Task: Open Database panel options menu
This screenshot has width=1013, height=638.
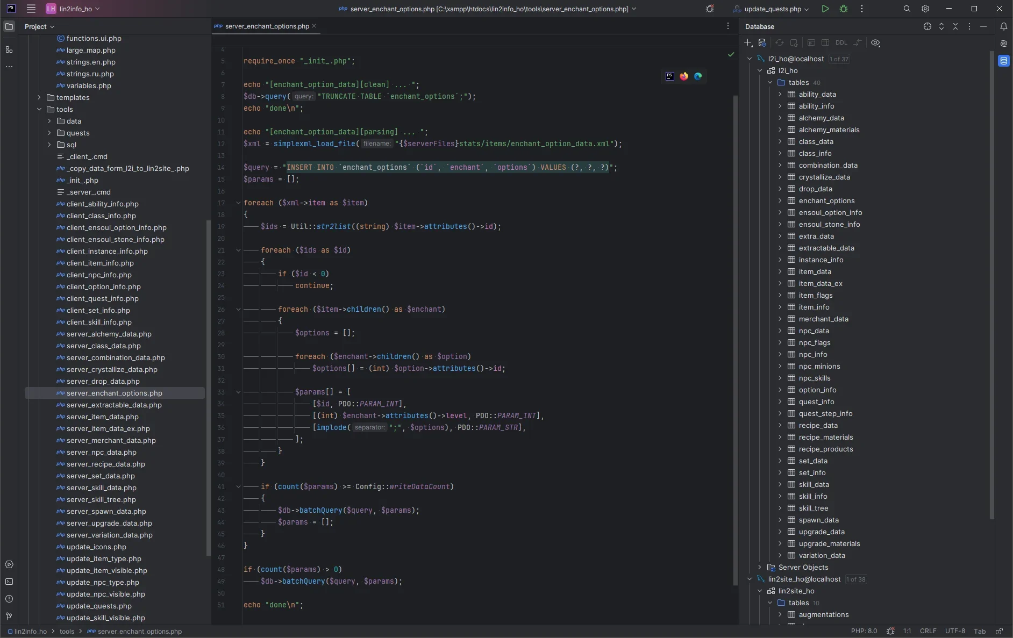Action: (x=969, y=26)
